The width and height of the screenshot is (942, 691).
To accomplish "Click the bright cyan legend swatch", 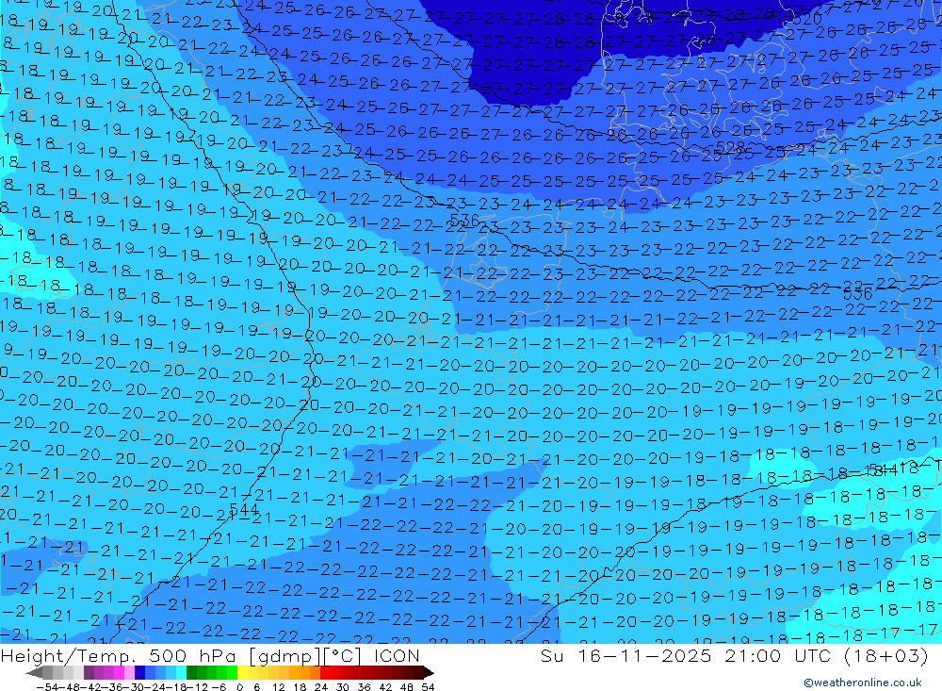I will click(x=181, y=672).
